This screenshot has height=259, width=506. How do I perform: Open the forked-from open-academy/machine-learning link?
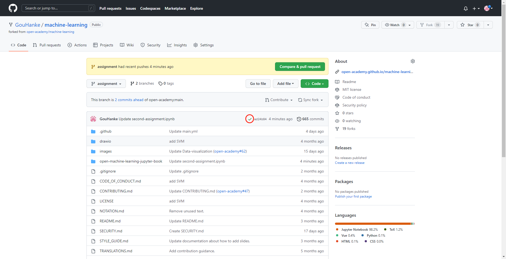(50, 32)
